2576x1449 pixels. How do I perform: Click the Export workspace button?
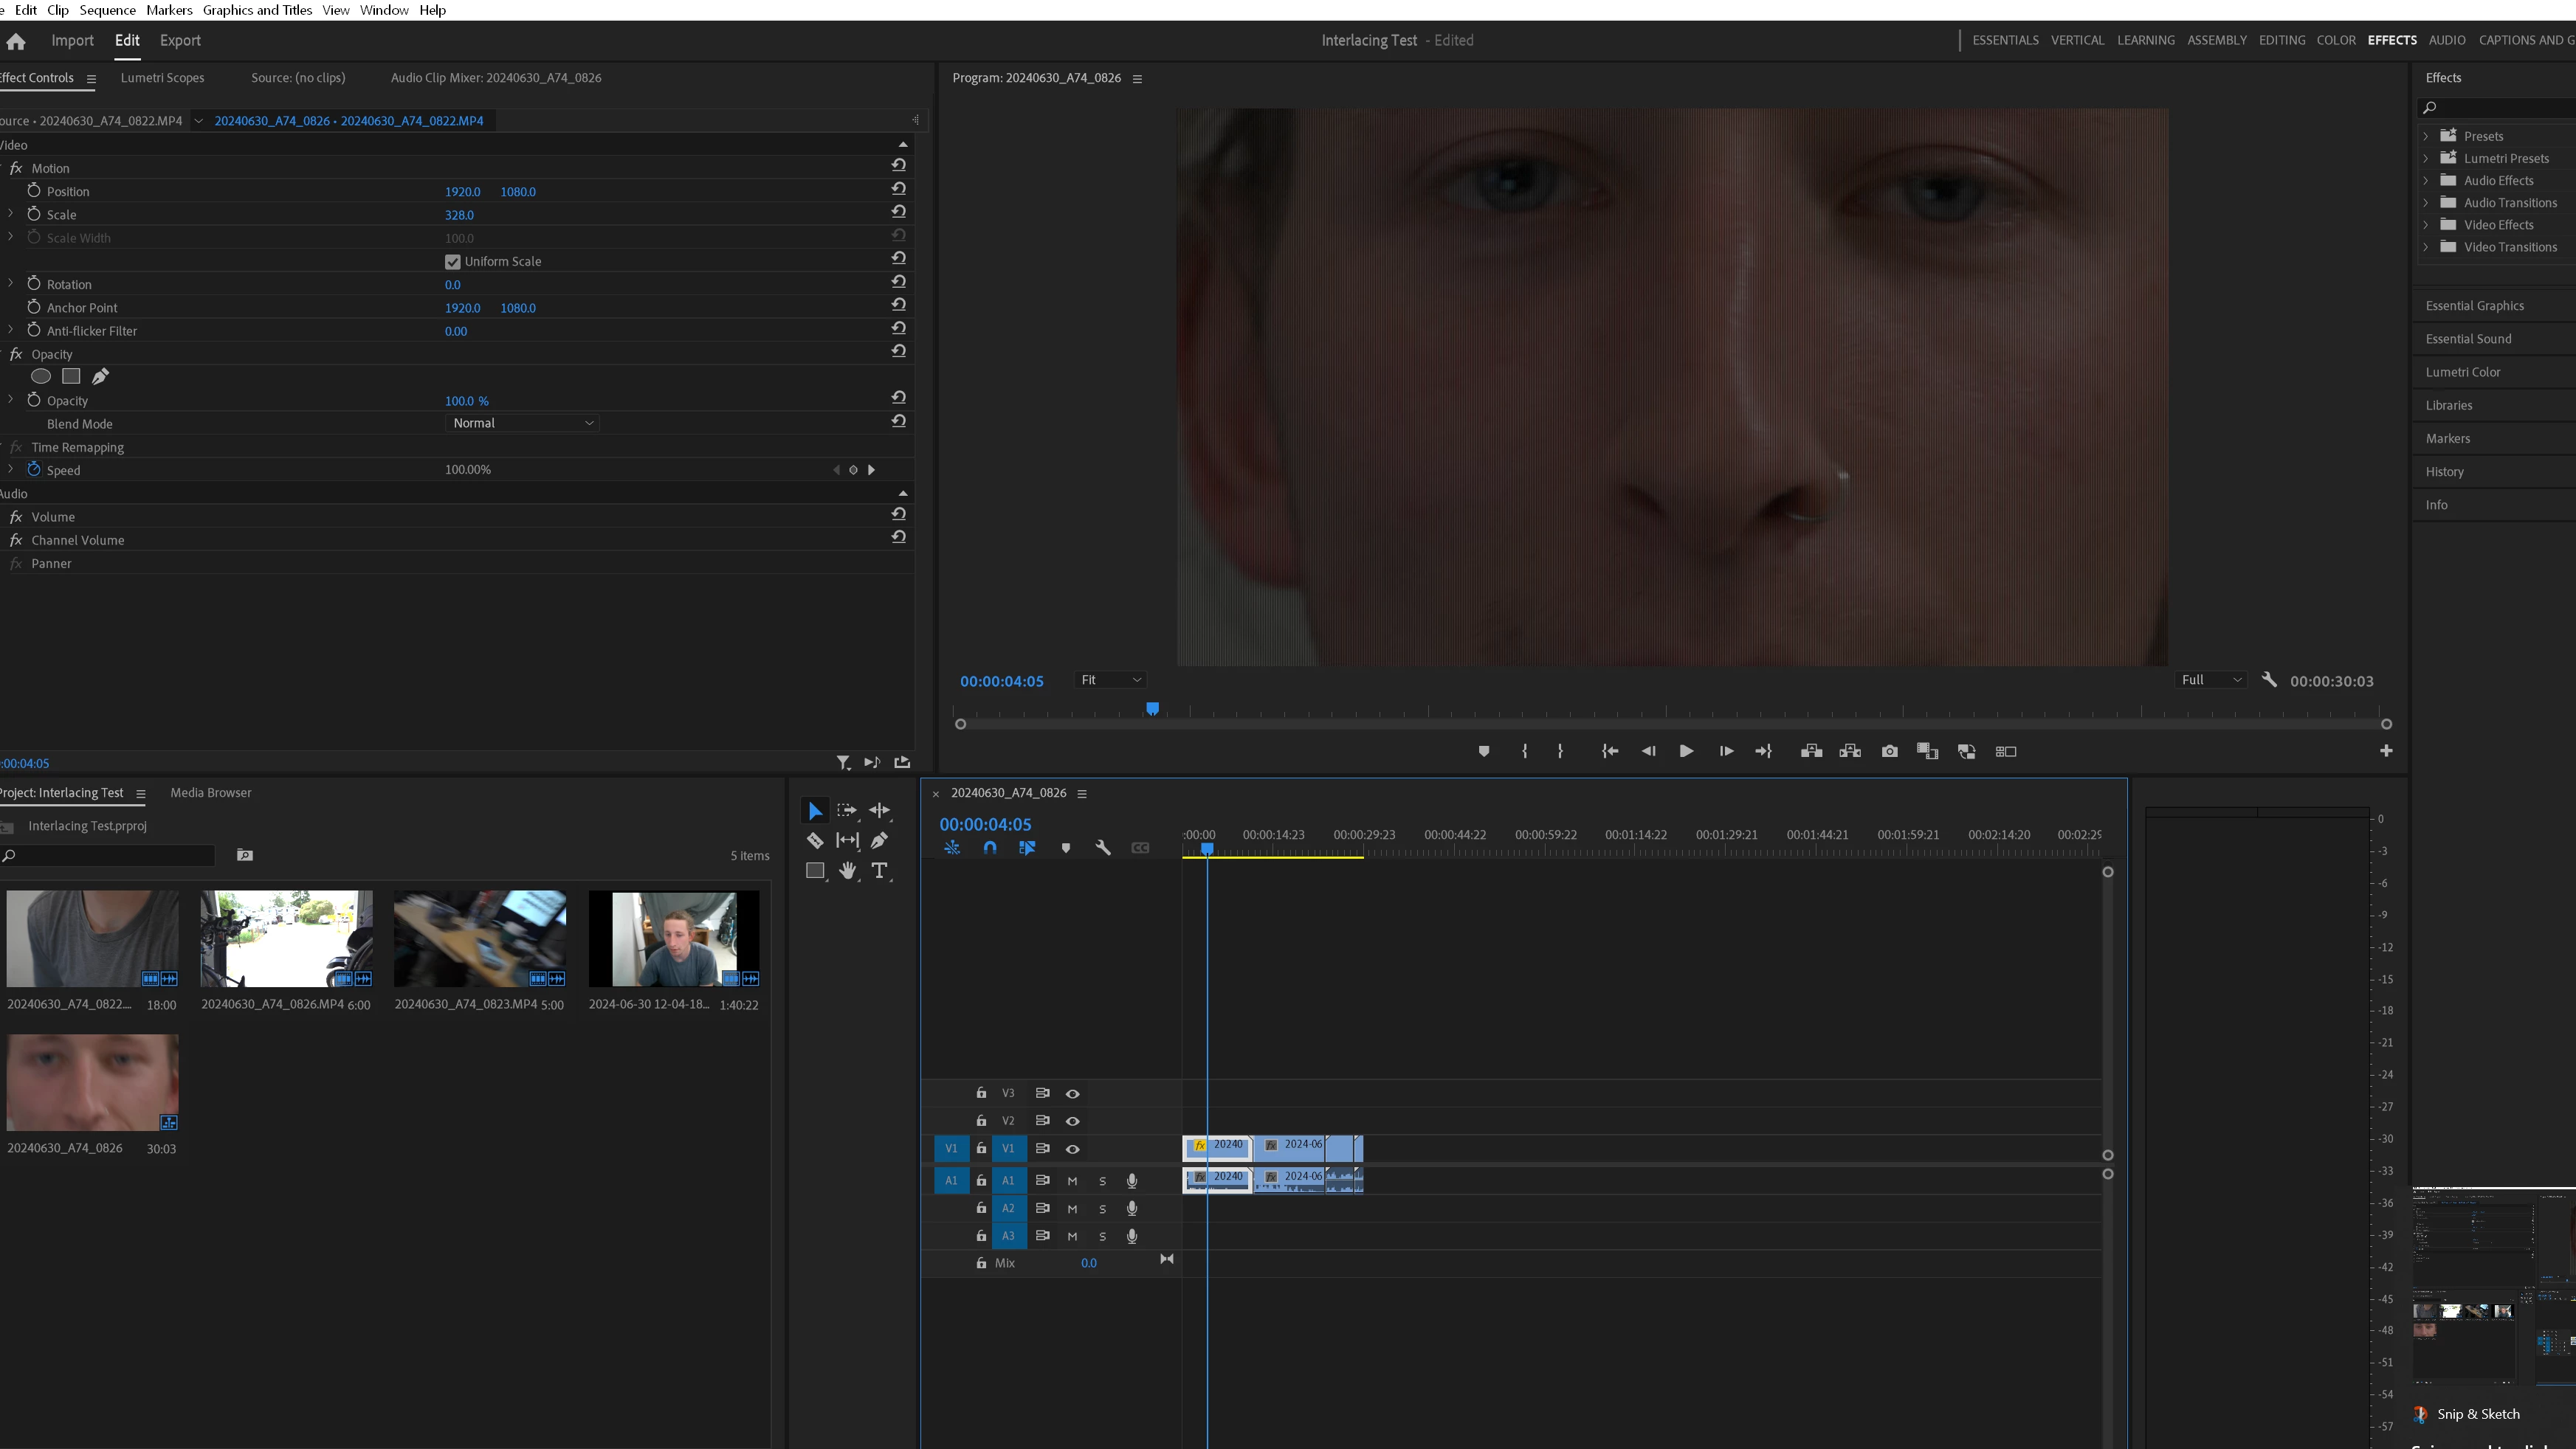(x=180, y=41)
